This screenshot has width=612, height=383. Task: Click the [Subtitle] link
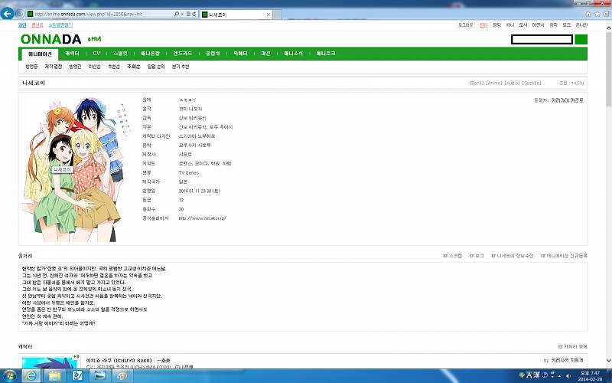point(532,82)
